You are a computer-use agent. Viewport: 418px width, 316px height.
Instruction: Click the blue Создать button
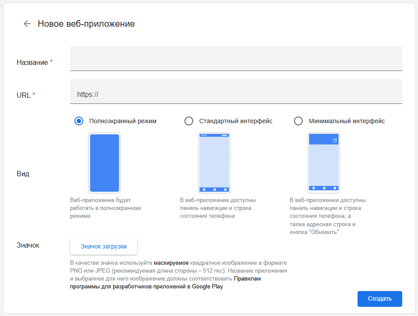379,299
